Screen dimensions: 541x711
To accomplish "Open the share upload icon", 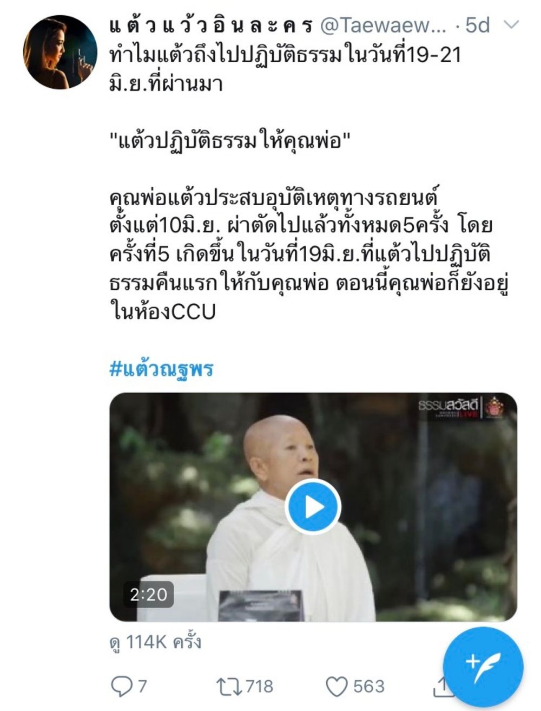I will coord(441,687).
